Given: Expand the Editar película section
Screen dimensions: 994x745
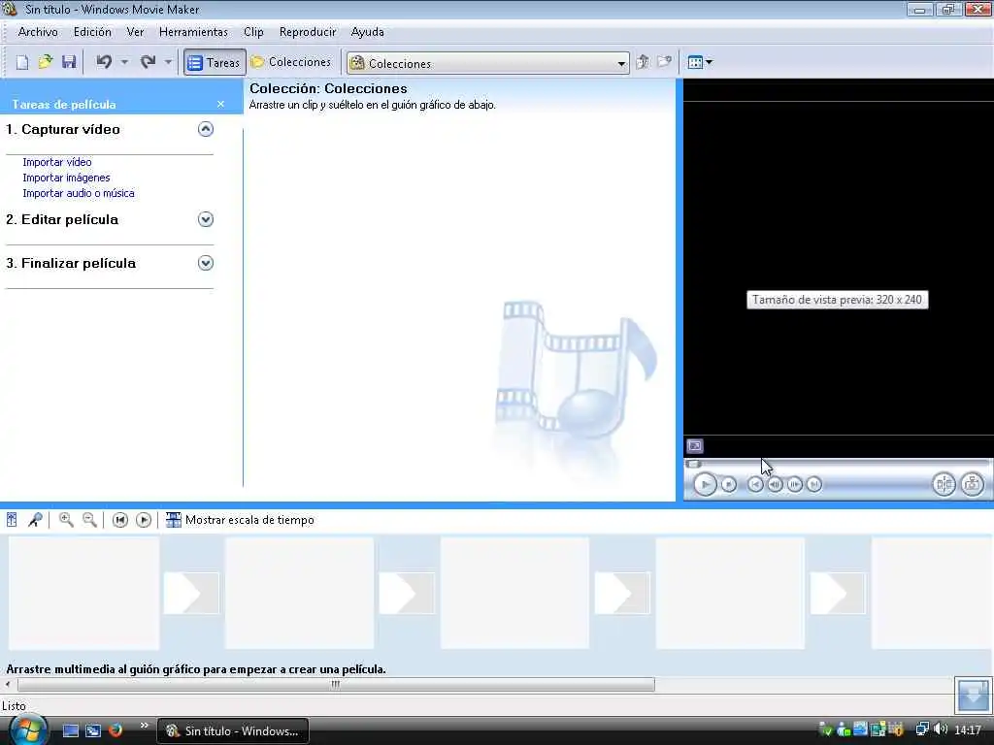Looking at the screenshot, I should point(206,219).
